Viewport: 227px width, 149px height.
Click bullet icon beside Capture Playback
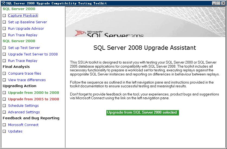tap(4, 16)
